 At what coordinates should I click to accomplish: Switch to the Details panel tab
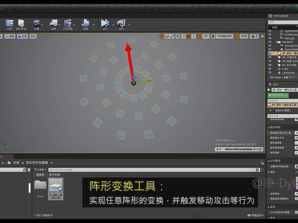click(273, 85)
